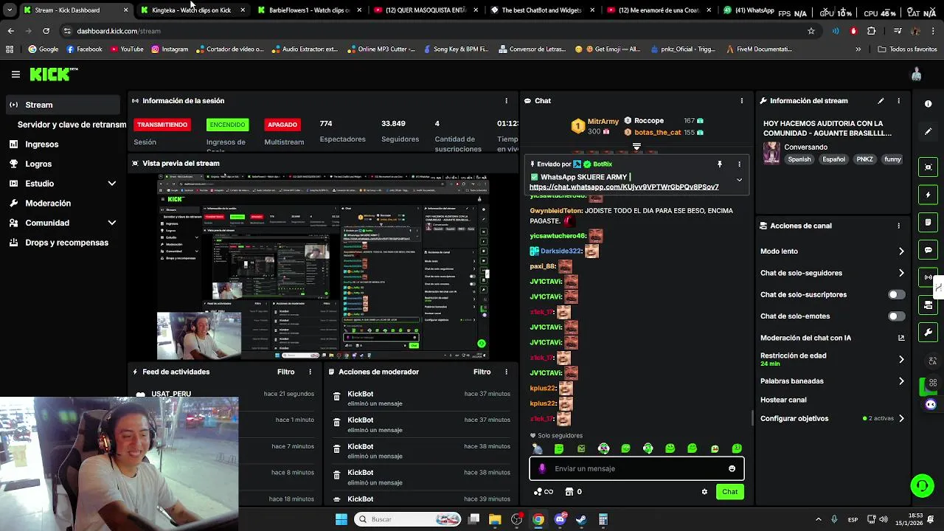The height and width of the screenshot is (531, 944).
Task: Click the lightning bolt icon in the right sidebar
Action: point(929,195)
